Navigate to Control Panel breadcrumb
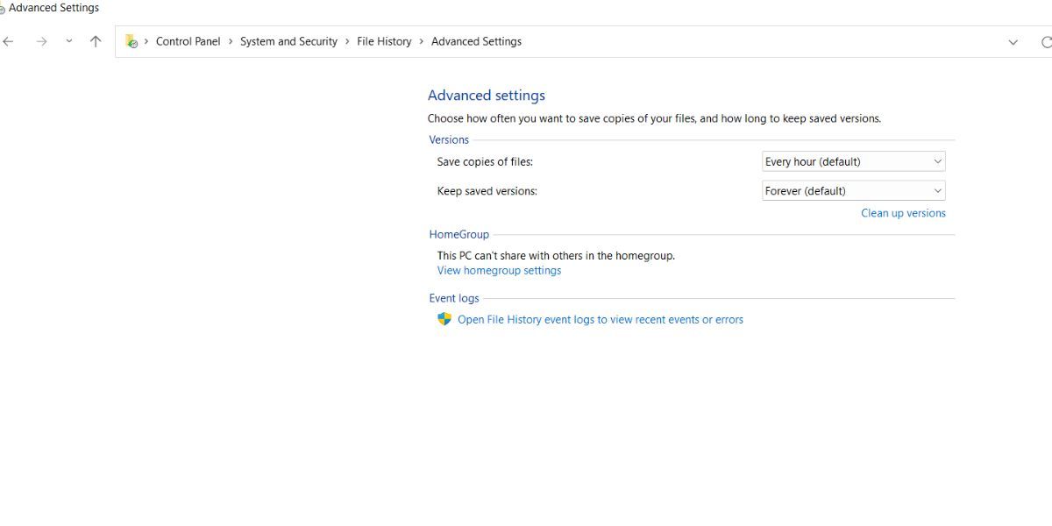Viewport: 1052px width, 526px height. (188, 41)
